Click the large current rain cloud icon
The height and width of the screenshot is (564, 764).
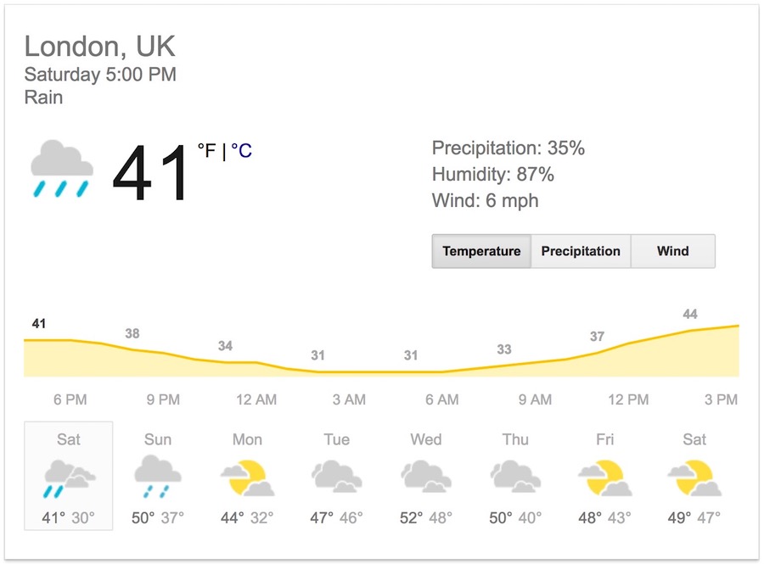click(62, 169)
